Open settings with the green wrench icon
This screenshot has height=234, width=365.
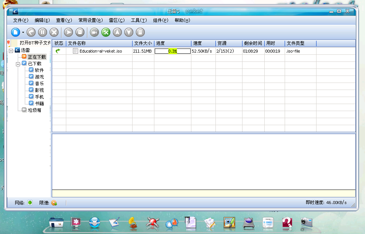(x=106, y=32)
